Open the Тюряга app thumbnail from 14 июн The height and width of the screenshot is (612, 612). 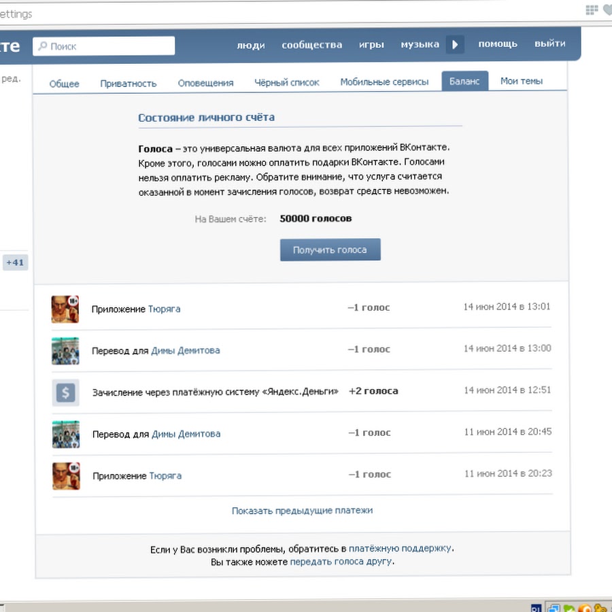[65, 309]
